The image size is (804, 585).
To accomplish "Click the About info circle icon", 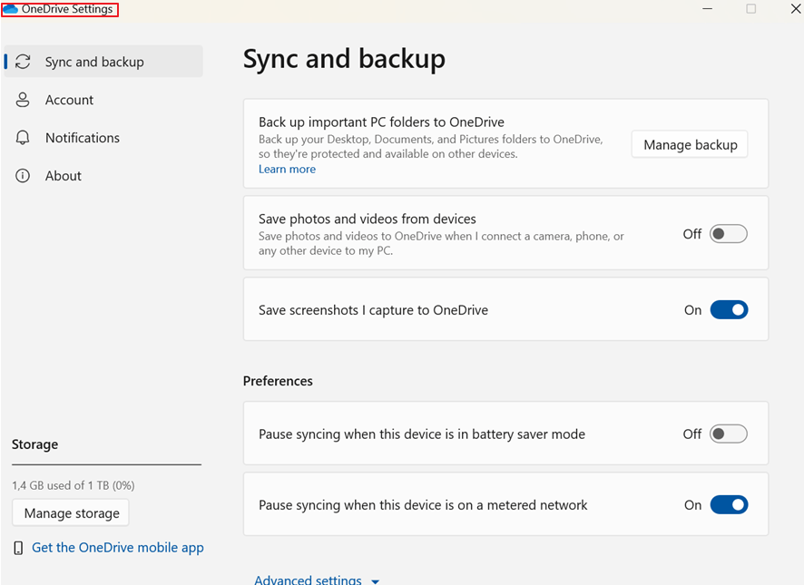I will (24, 176).
